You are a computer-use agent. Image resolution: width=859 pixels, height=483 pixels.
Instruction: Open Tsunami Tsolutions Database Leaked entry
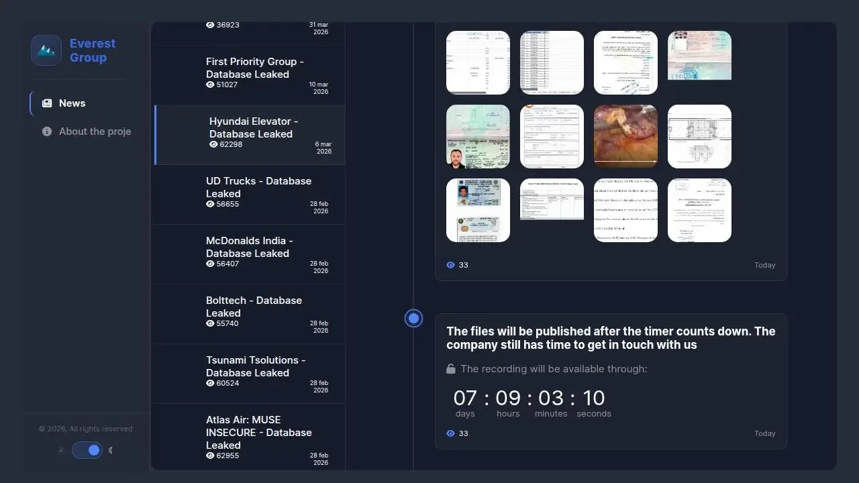click(248, 374)
